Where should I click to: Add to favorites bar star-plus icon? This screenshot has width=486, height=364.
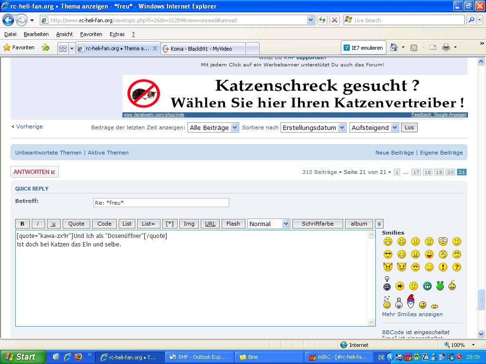pos(46,47)
